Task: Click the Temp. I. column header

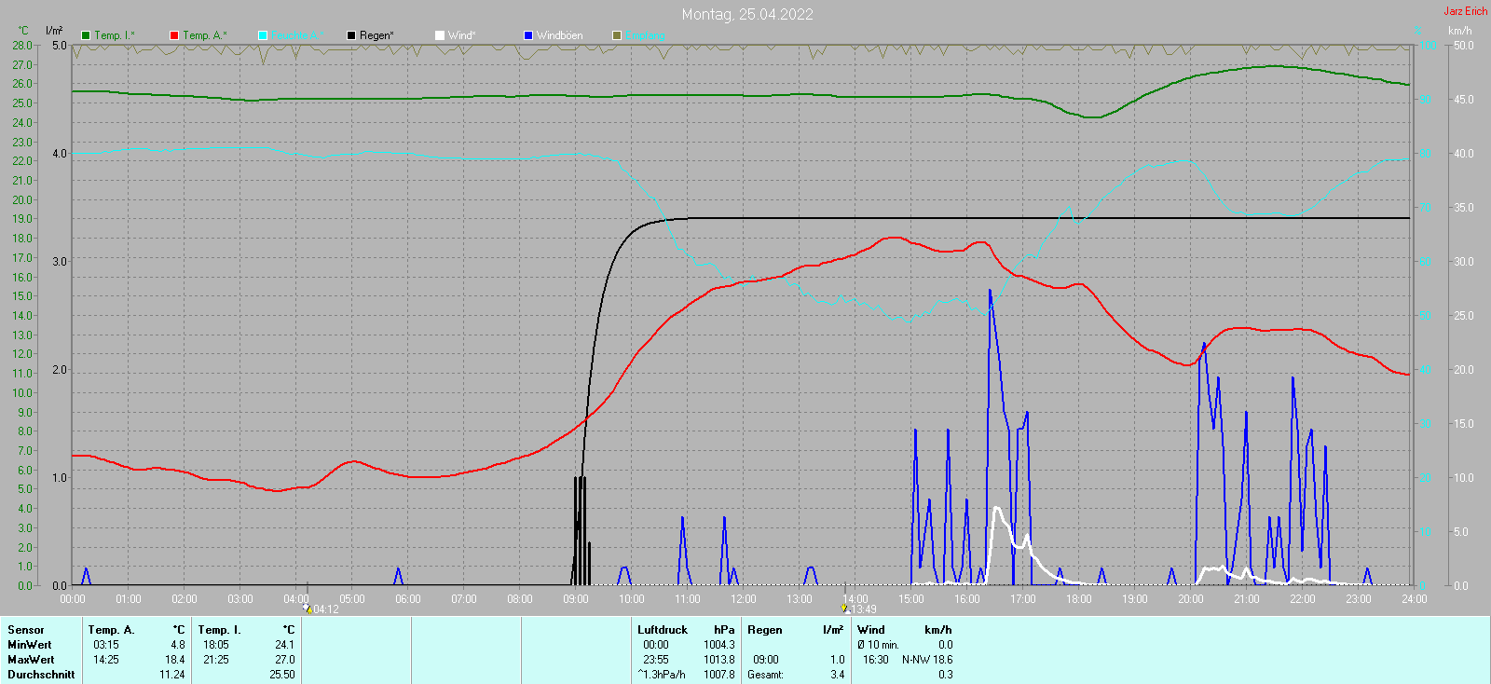Action: coord(219,630)
